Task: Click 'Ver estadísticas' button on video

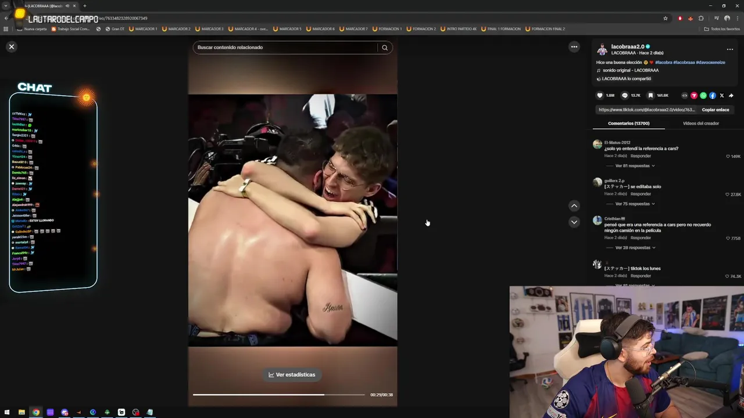Action: 292,375
